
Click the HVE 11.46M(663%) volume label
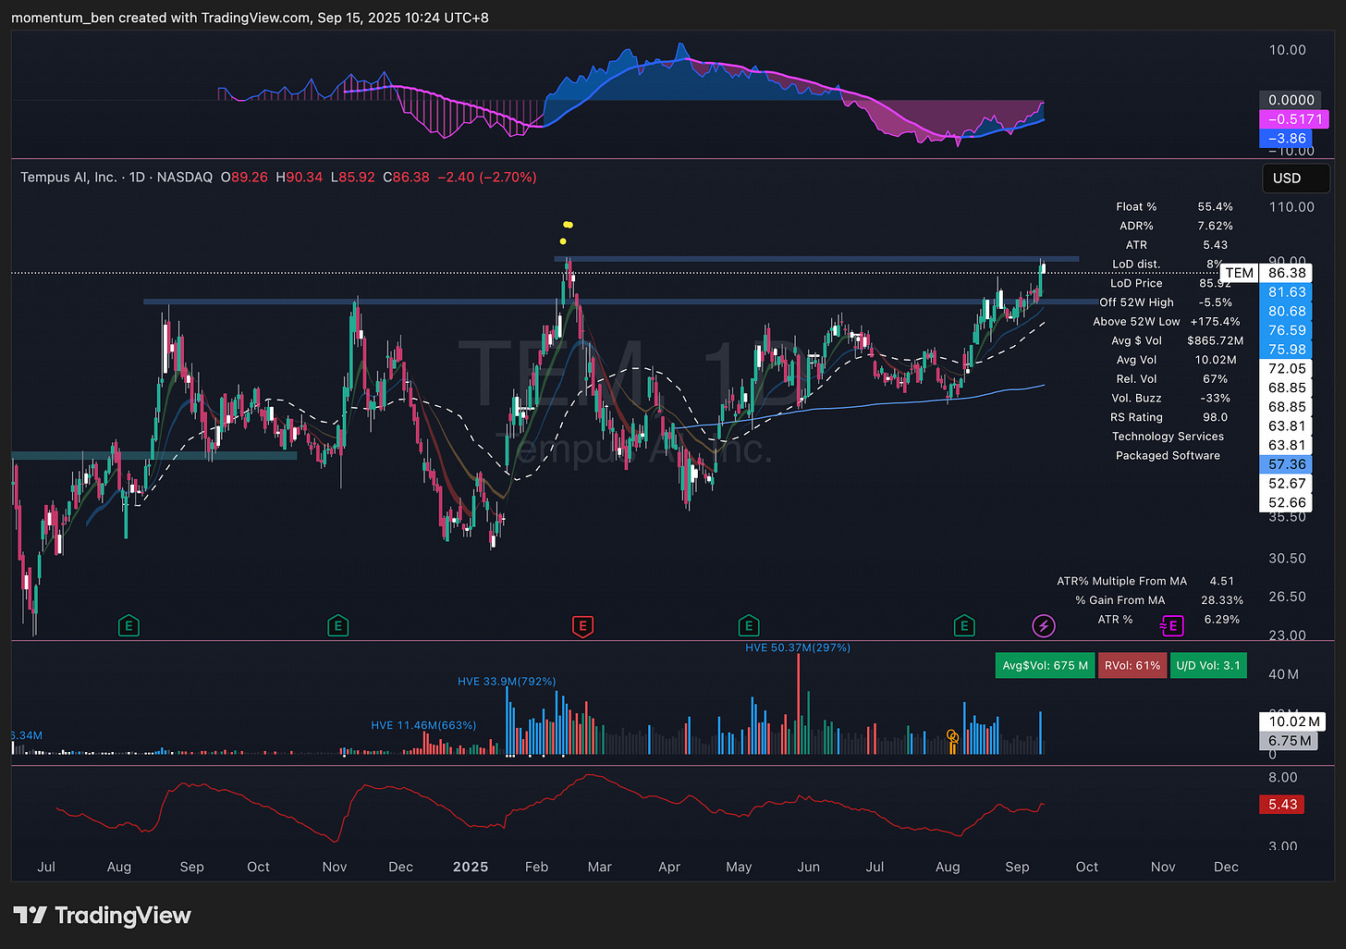(x=423, y=725)
